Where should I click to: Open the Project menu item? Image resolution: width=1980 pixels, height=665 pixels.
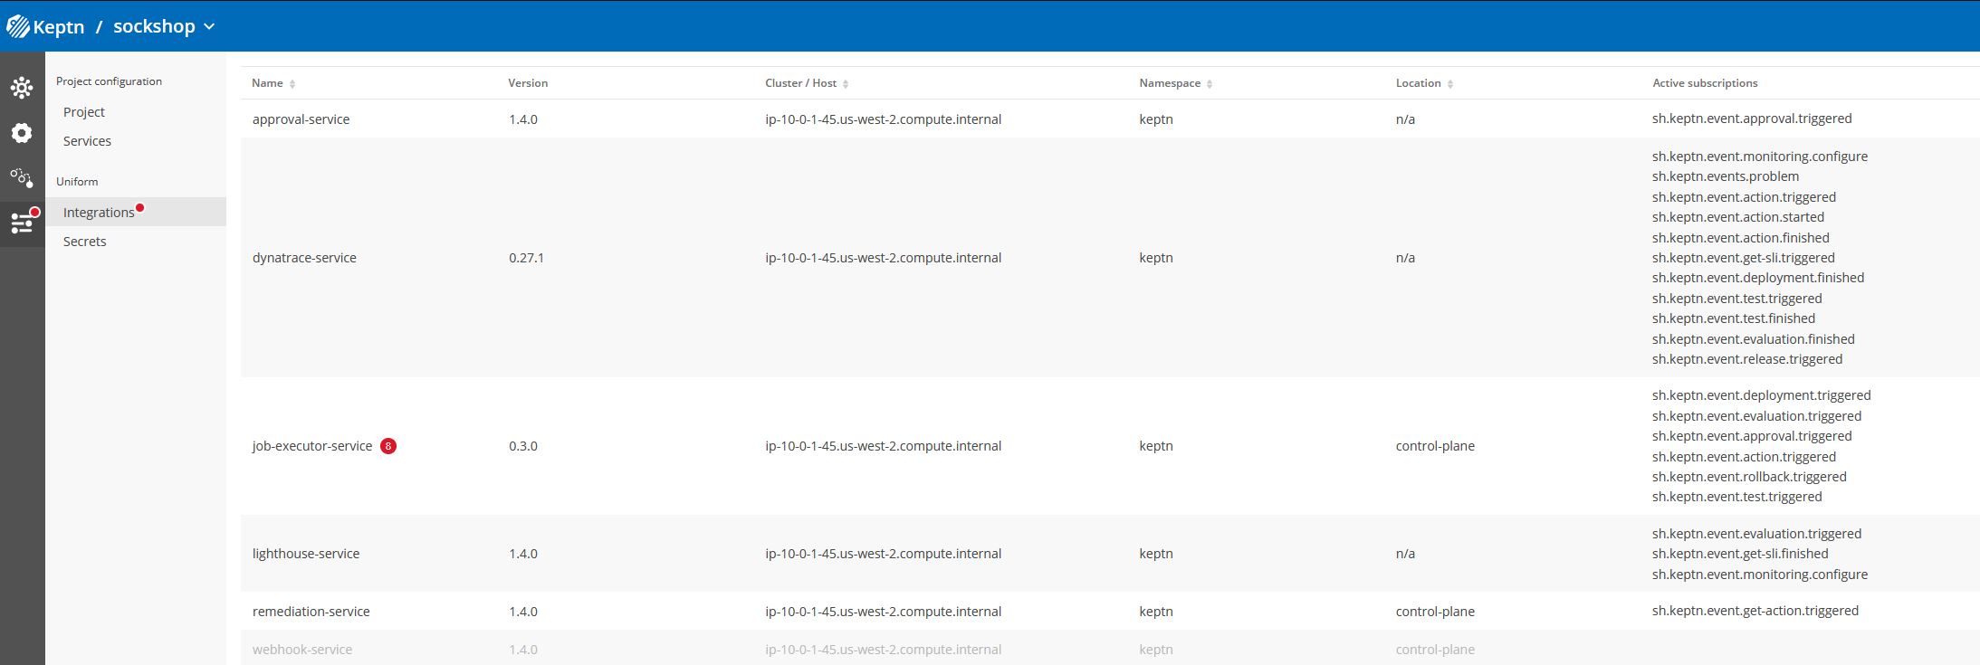pyautogui.click(x=84, y=112)
